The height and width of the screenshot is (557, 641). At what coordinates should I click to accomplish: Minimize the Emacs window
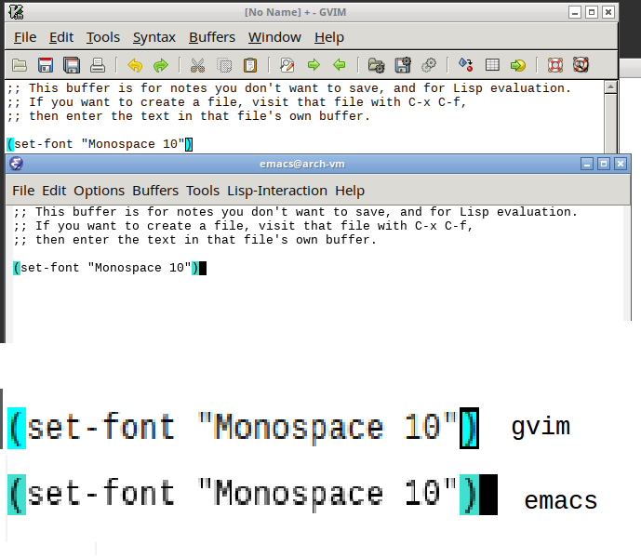[x=587, y=164]
